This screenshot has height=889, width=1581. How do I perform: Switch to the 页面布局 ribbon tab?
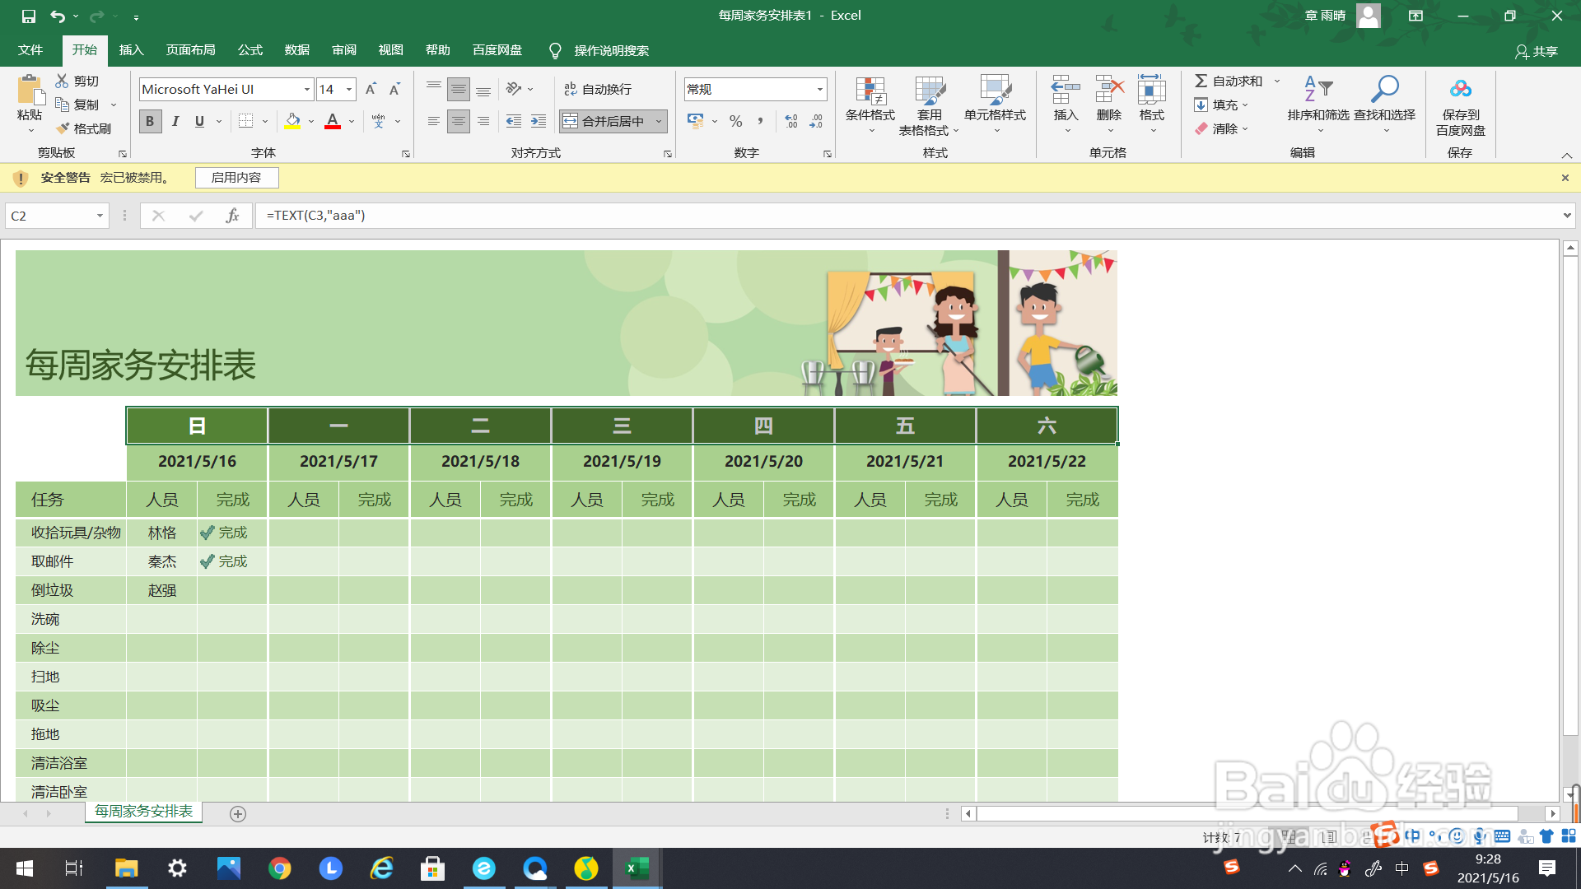pos(190,50)
